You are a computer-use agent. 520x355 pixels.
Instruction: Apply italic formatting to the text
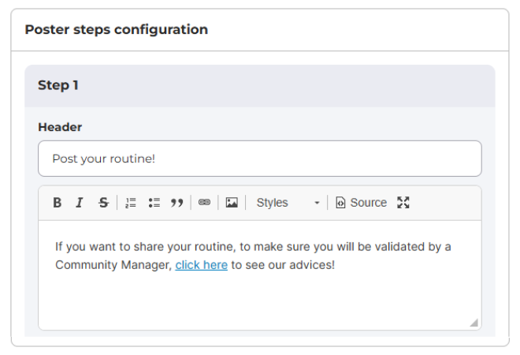tap(80, 203)
